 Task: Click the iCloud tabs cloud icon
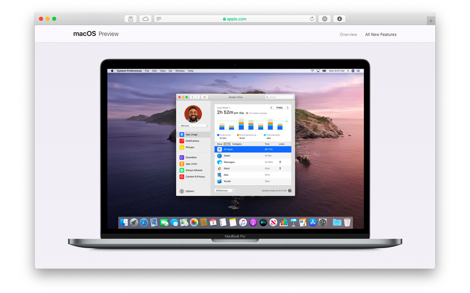pos(145,19)
